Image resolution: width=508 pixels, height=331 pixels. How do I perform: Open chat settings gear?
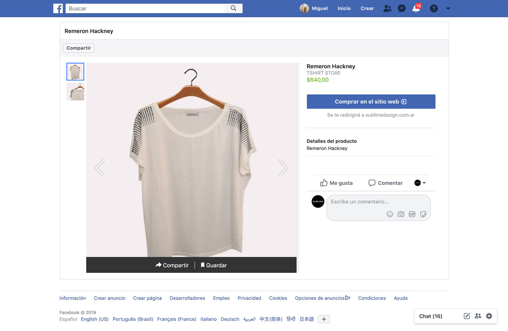click(x=489, y=316)
